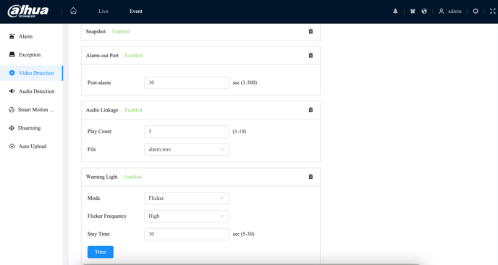Image resolution: width=498 pixels, height=265 pixels.
Task: Click the Warning Light Enabled status text
Action: click(x=132, y=177)
